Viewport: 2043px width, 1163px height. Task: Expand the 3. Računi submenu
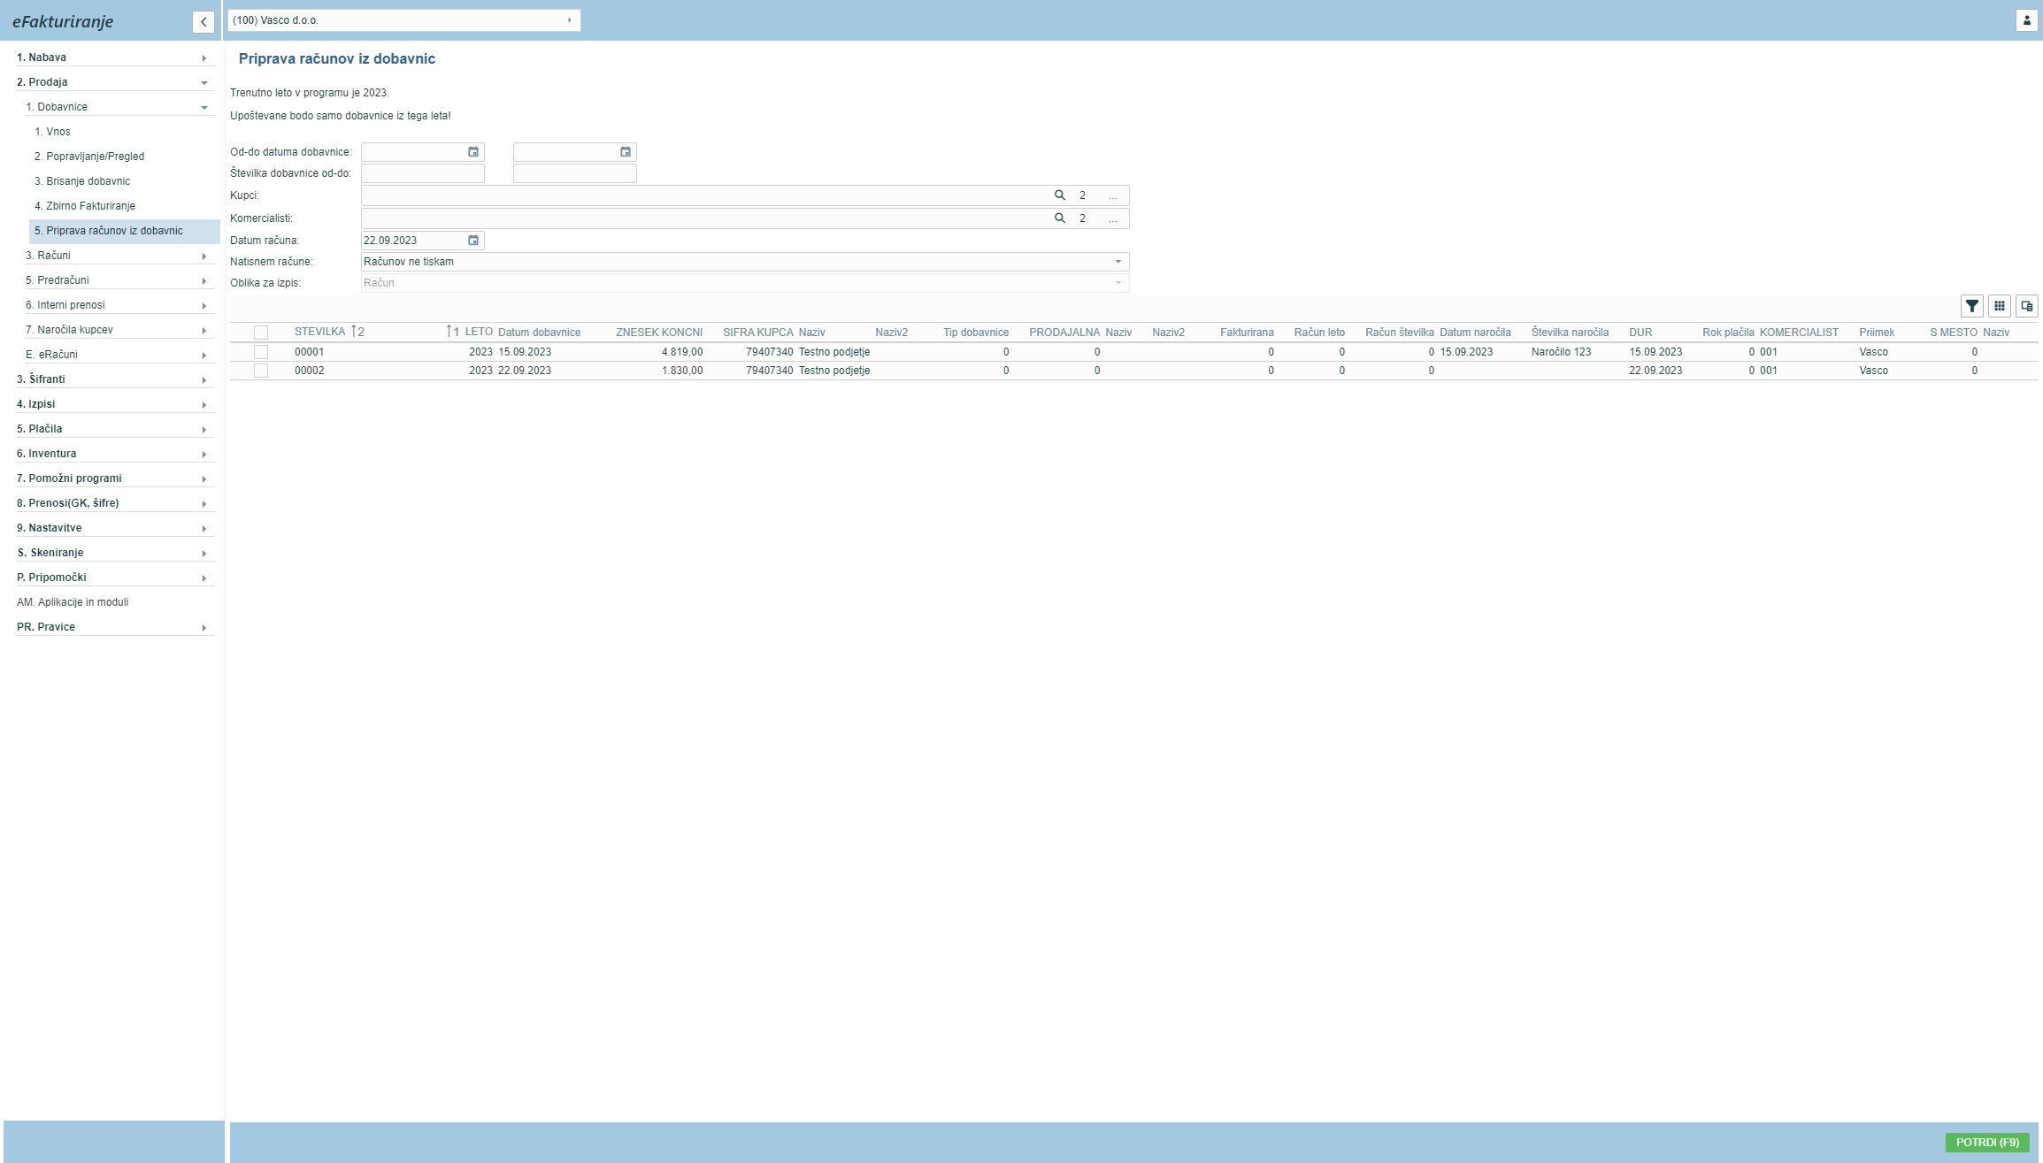[x=119, y=256]
